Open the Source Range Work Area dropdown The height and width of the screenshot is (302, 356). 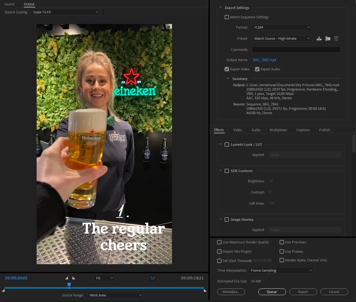click(115, 295)
